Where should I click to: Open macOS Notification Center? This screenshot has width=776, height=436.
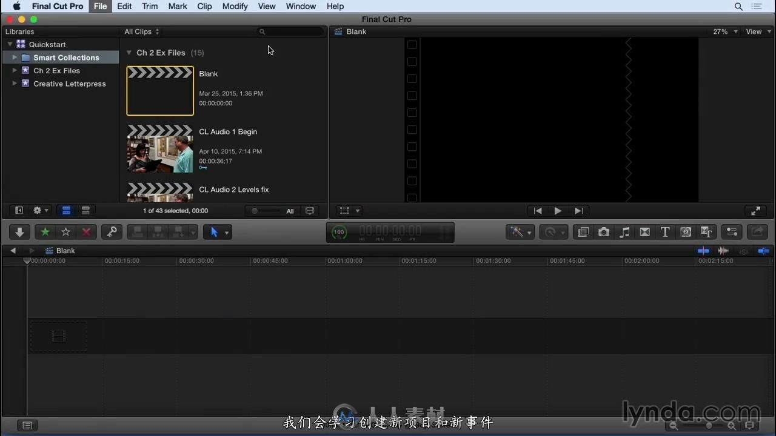click(757, 6)
